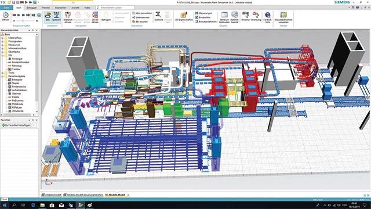The height and width of the screenshot is (209, 371).
Task: Open Attribute bestimmen icon
Action: point(224,17)
